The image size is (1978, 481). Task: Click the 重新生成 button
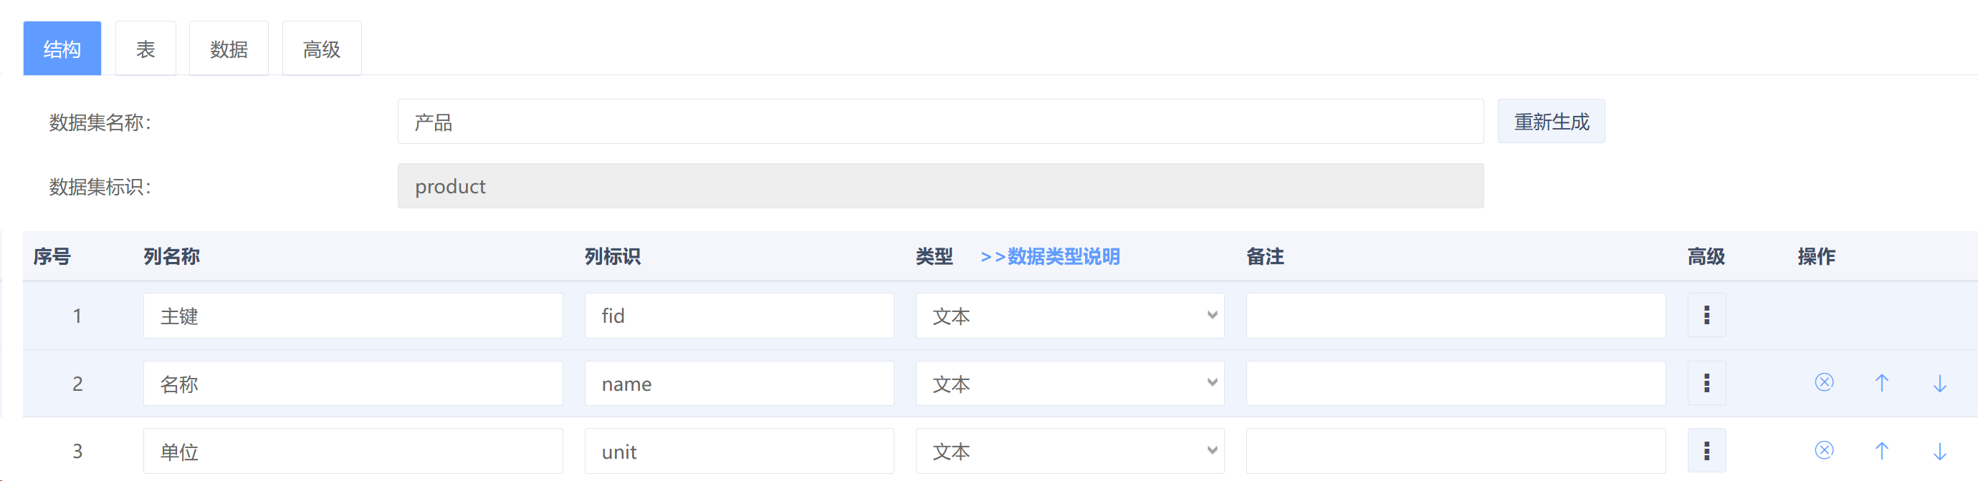(1551, 121)
